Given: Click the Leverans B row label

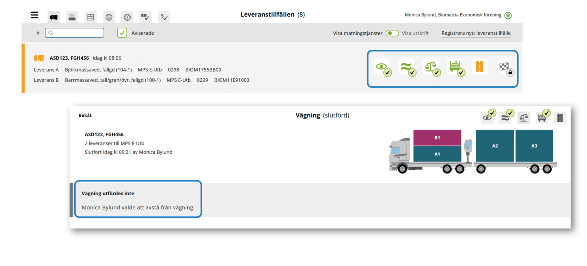Looking at the screenshot, I should (x=46, y=80).
